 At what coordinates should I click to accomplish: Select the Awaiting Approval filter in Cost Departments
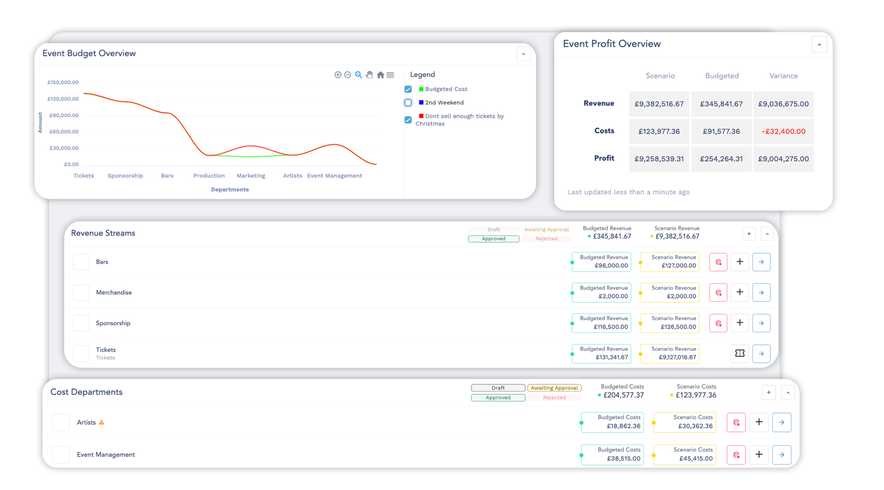(554, 387)
